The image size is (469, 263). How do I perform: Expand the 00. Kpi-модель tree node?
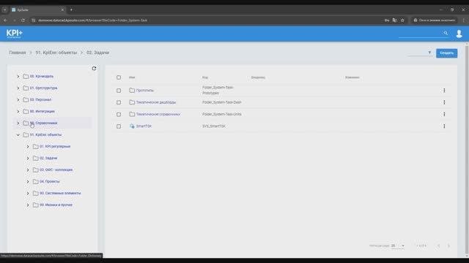18,76
